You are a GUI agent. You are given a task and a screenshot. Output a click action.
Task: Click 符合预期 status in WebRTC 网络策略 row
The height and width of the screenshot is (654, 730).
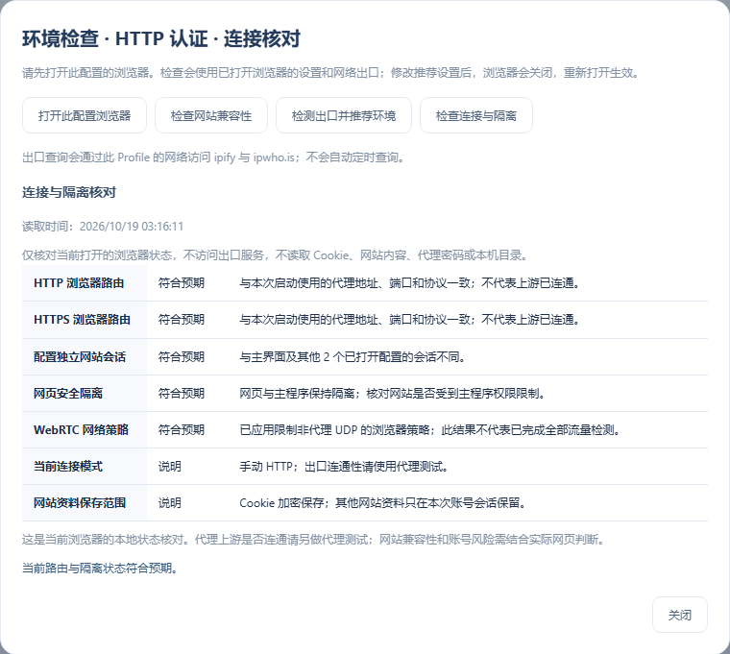pos(182,429)
